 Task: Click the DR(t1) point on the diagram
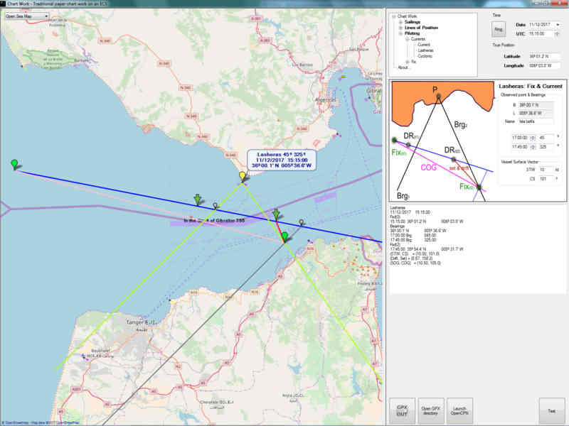coord(408,144)
